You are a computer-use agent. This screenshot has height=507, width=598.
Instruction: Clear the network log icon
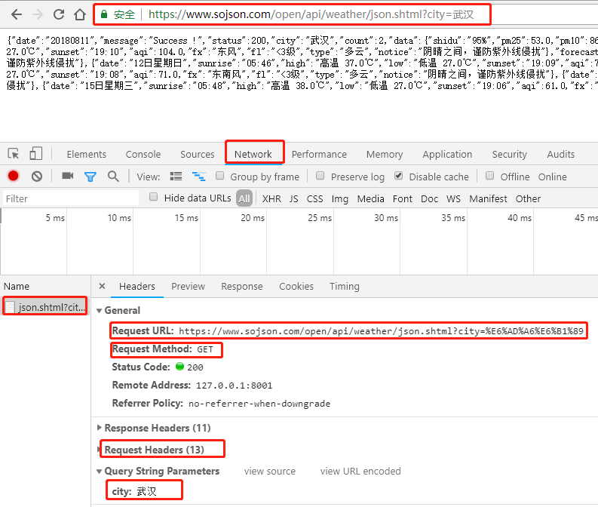37,177
